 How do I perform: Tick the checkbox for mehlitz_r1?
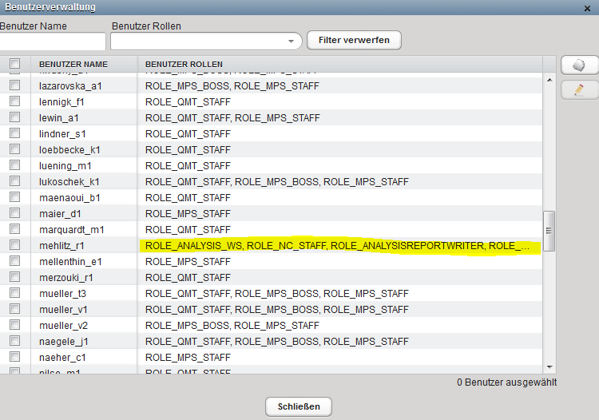click(14, 246)
